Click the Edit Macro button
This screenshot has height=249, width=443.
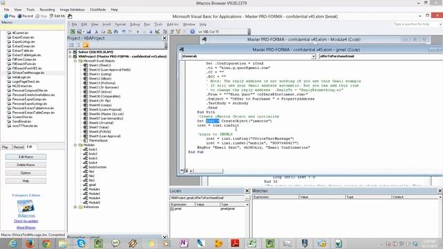tap(26, 157)
